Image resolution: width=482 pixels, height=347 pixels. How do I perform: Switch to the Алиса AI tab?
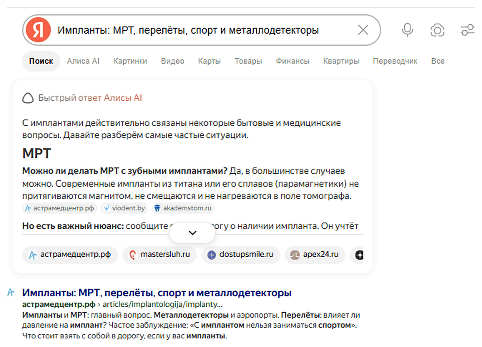(x=83, y=61)
